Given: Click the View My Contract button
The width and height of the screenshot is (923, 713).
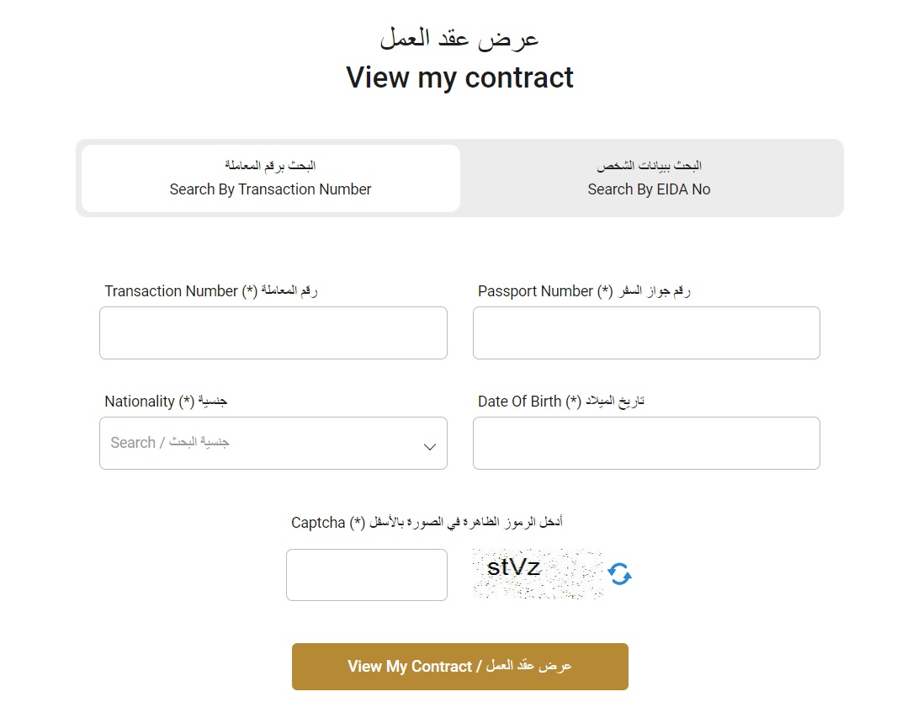Looking at the screenshot, I should [459, 666].
